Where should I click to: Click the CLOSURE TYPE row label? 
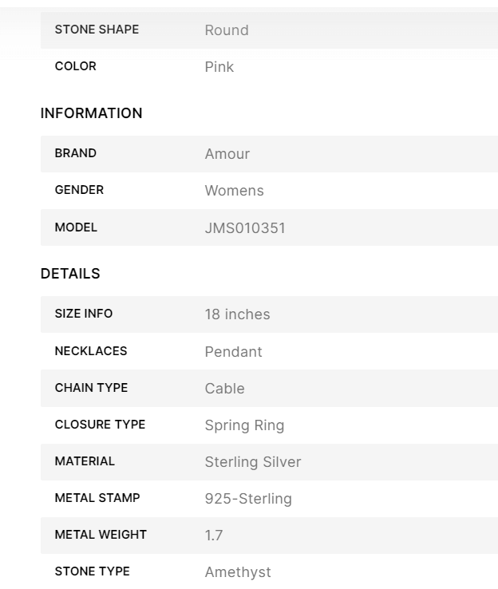point(100,425)
